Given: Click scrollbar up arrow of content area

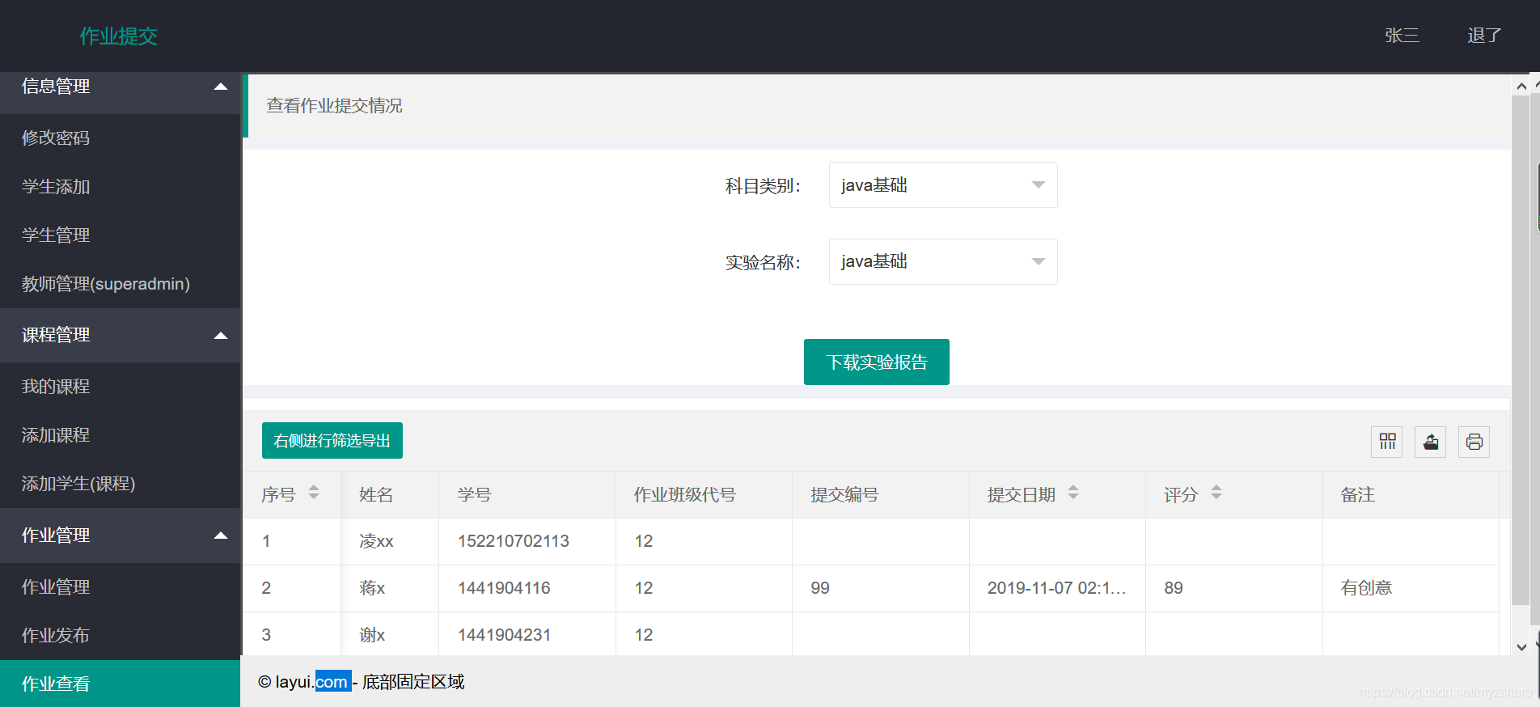Looking at the screenshot, I should tap(1521, 86).
